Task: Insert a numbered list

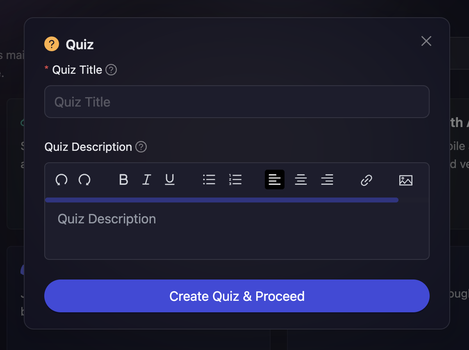Action: tap(235, 180)
